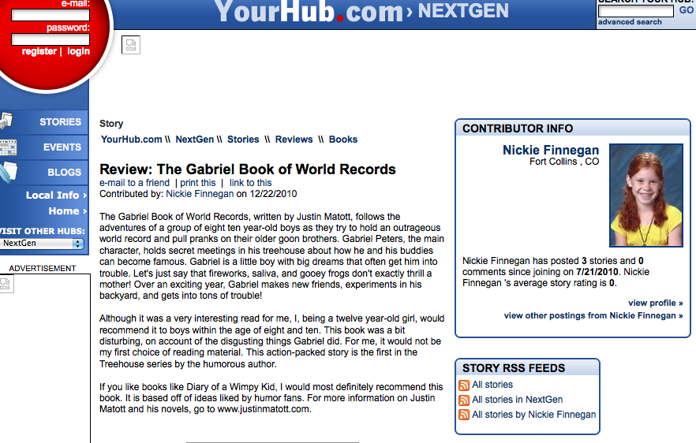Screen dimensions: 696x443
Task: Open Nickie Finnegan contributed-by link
Action: [200, 194]
